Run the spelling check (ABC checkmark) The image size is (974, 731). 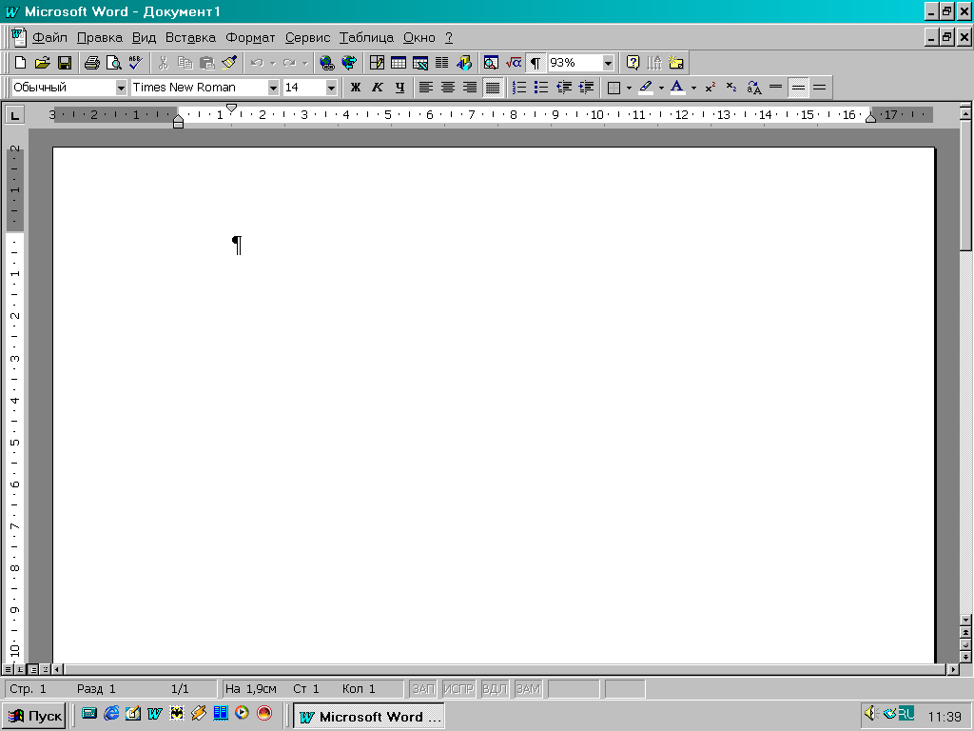pos(135,63)
